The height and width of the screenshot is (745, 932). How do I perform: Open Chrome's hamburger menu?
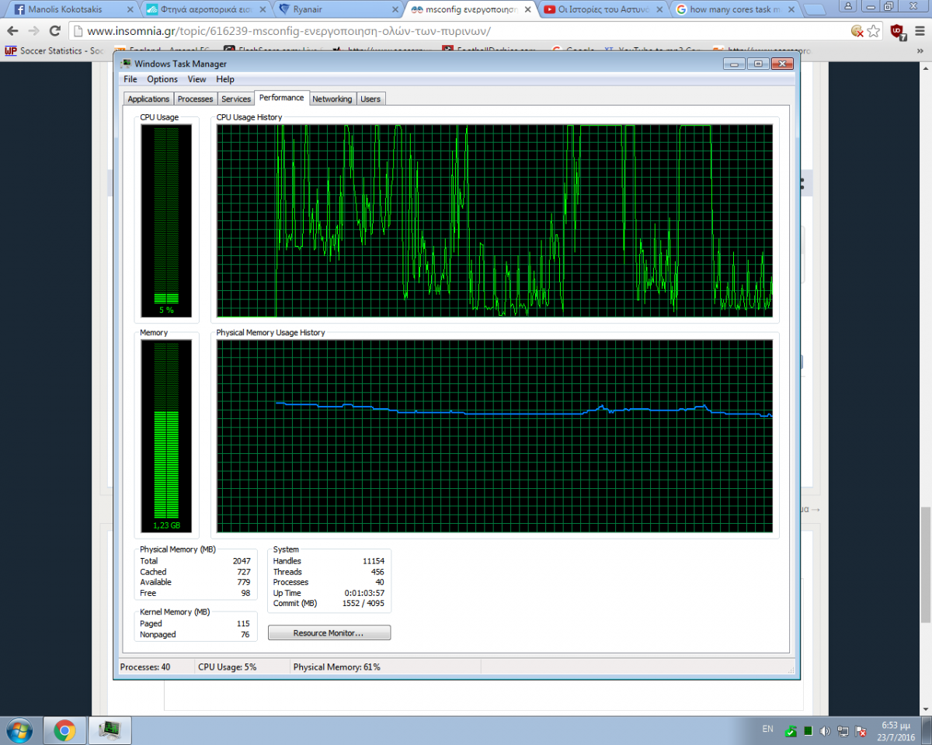[x=919, y=31]
